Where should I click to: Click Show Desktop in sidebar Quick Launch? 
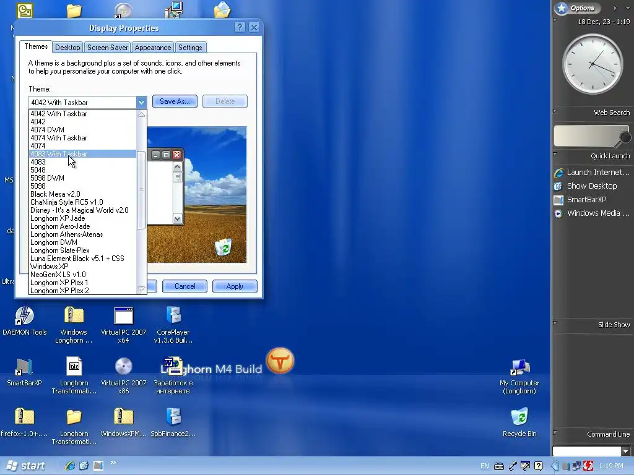click(x=586, y=186)
